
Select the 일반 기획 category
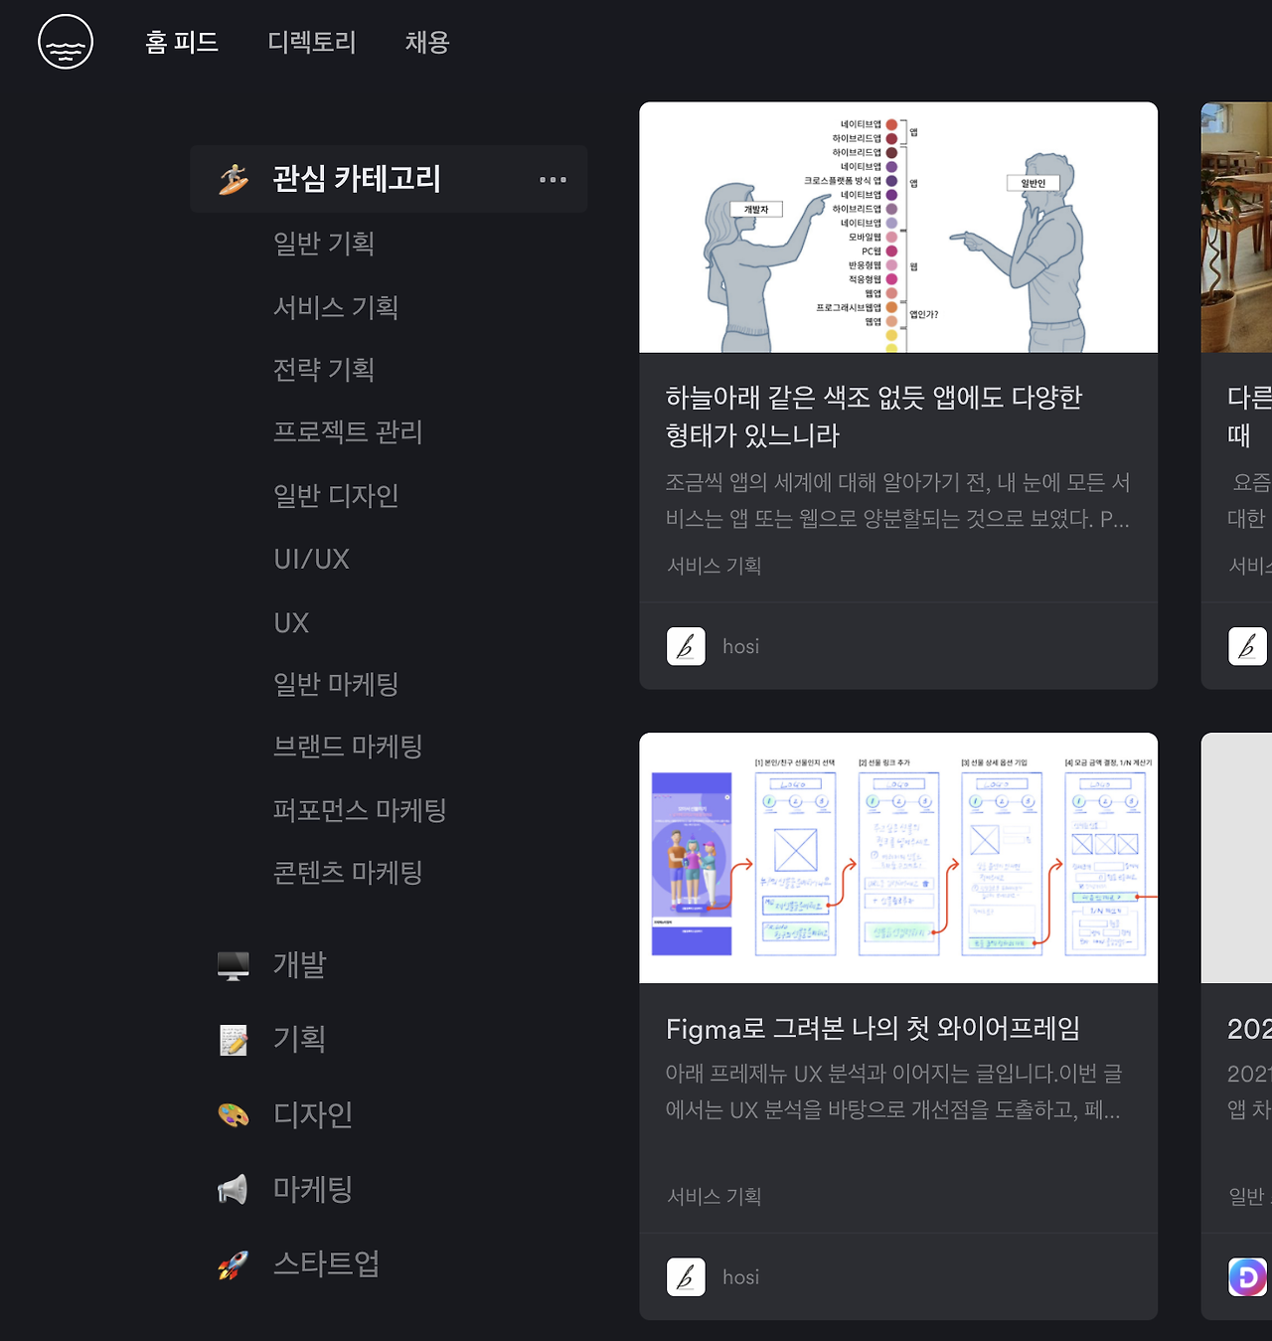point(324,244)
